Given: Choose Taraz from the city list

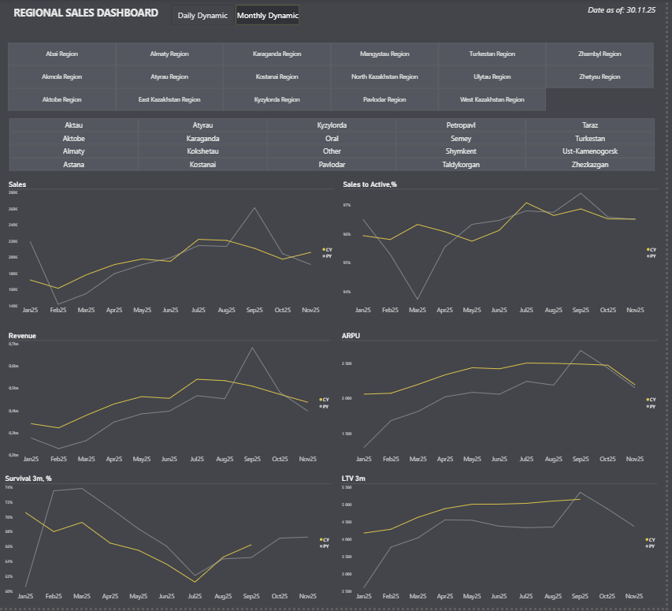Looking at the screenshot, I should 590,125.
